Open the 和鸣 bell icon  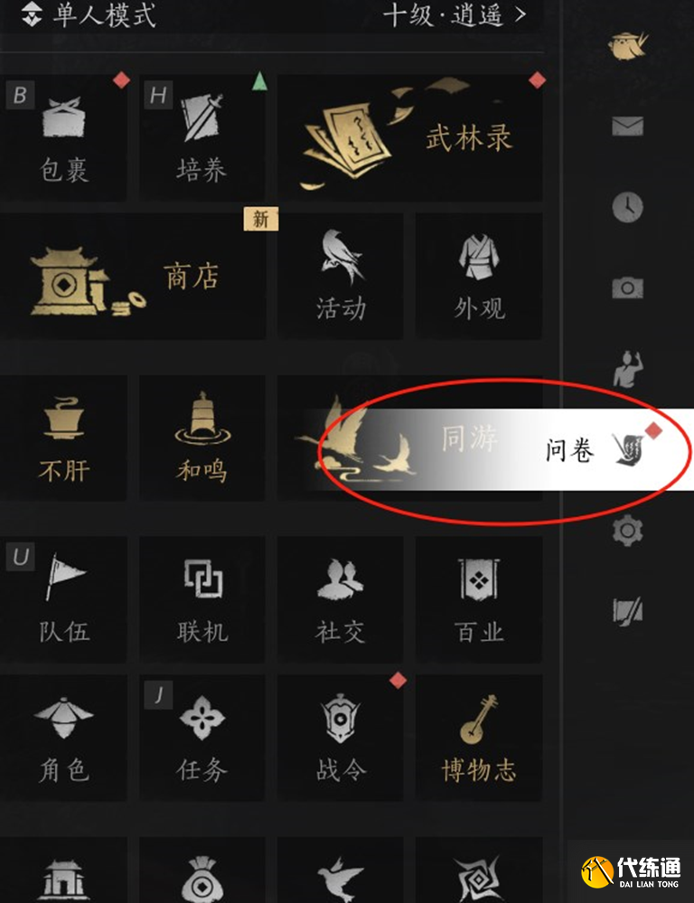tap(202, 438)
